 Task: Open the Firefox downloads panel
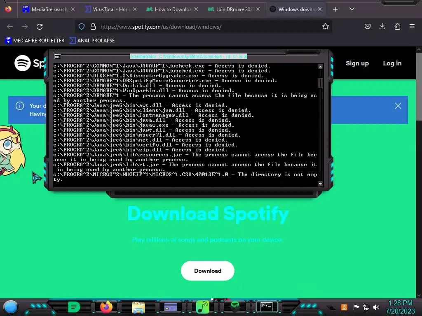point(382,26)
